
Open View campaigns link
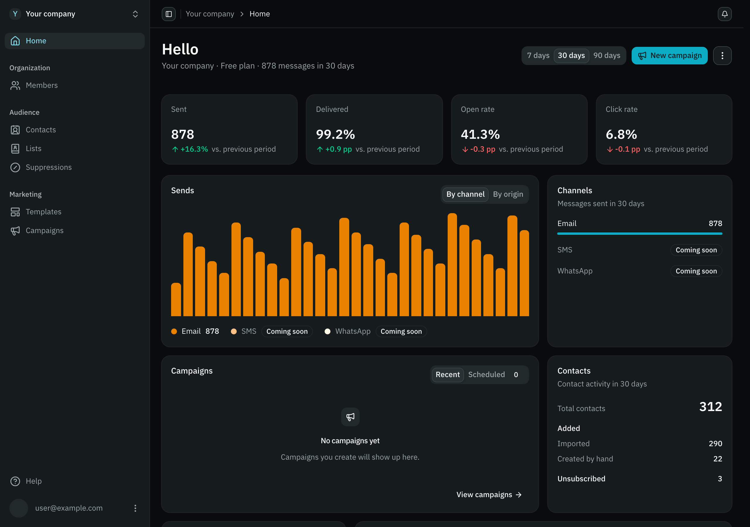click(489, 495)
